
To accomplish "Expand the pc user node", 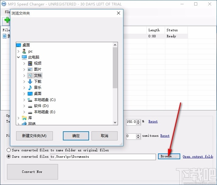I will tap(19, 51).
